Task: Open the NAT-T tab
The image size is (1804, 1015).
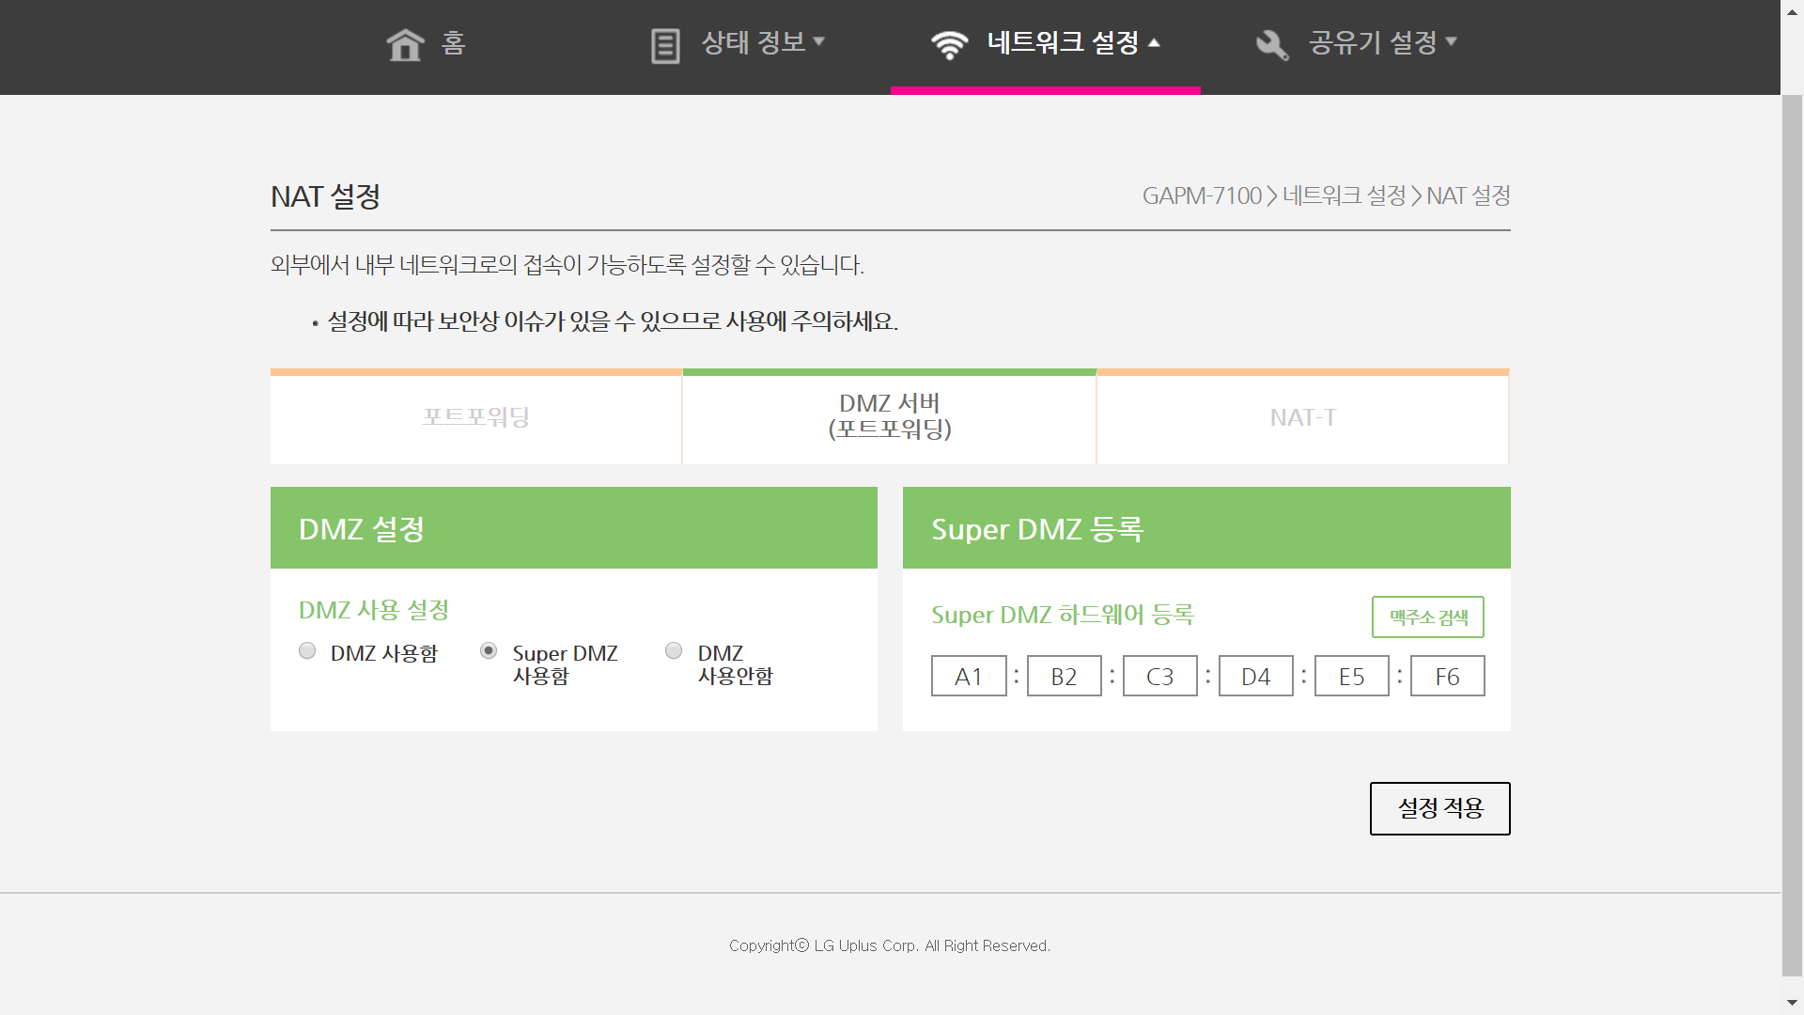Action: (x=1302, y=417)
